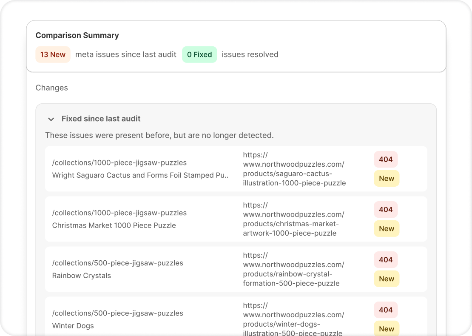Click the 404 badge in the Winter Dogs row
Image resolution: width=472 pixels, height=336 pixels.
386,310
